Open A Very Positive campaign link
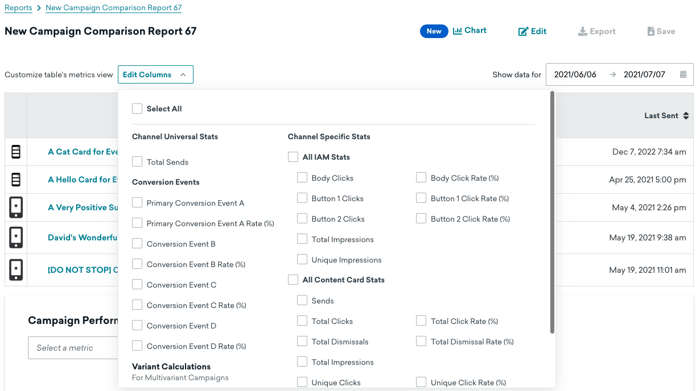The width and height of the screenshot is (700, 391). click(83, 207)
